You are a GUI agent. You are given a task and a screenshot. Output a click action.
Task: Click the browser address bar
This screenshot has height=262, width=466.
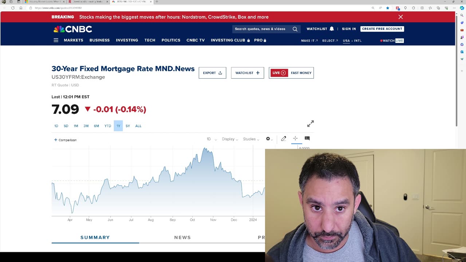pos(200,8)
